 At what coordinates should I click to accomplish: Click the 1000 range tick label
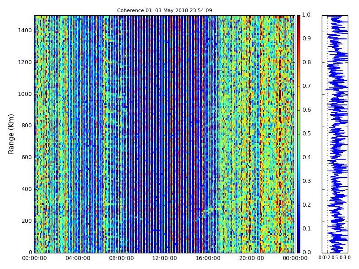tap(25, 94)
